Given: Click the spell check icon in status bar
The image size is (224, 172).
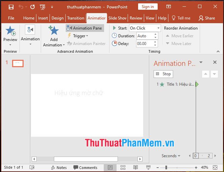Looking at the screenshot, I should point(32,167).
